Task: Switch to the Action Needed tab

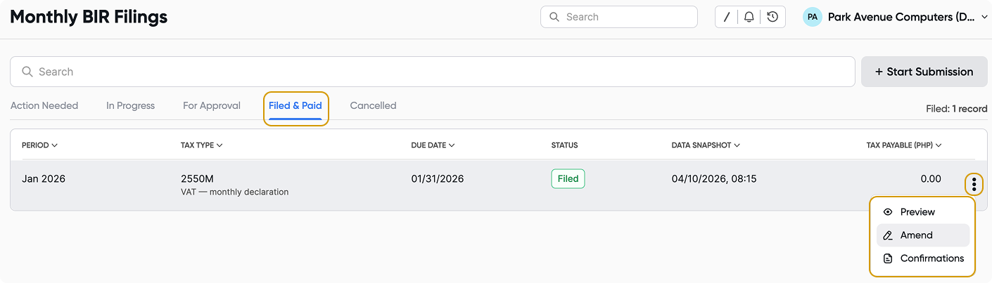Action: (x=44, y=105)
